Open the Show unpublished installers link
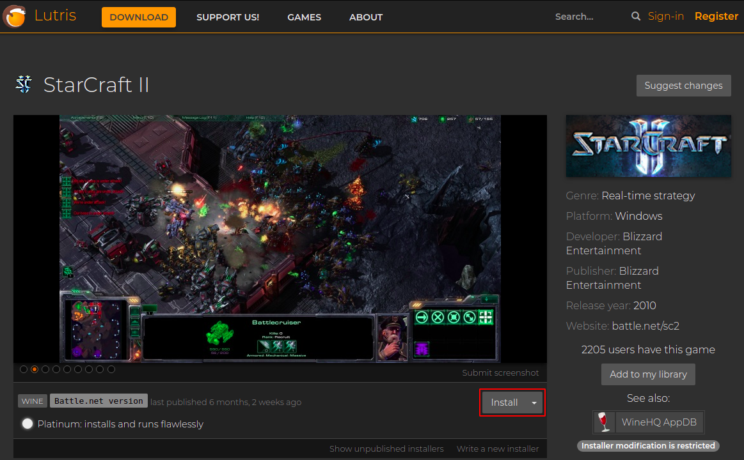This screenshot has height=460, width=744. 386,448
